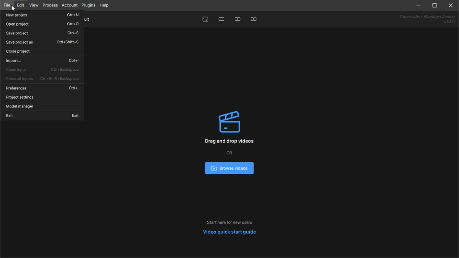Open Preferences from the File menu

tap(42, 88)
